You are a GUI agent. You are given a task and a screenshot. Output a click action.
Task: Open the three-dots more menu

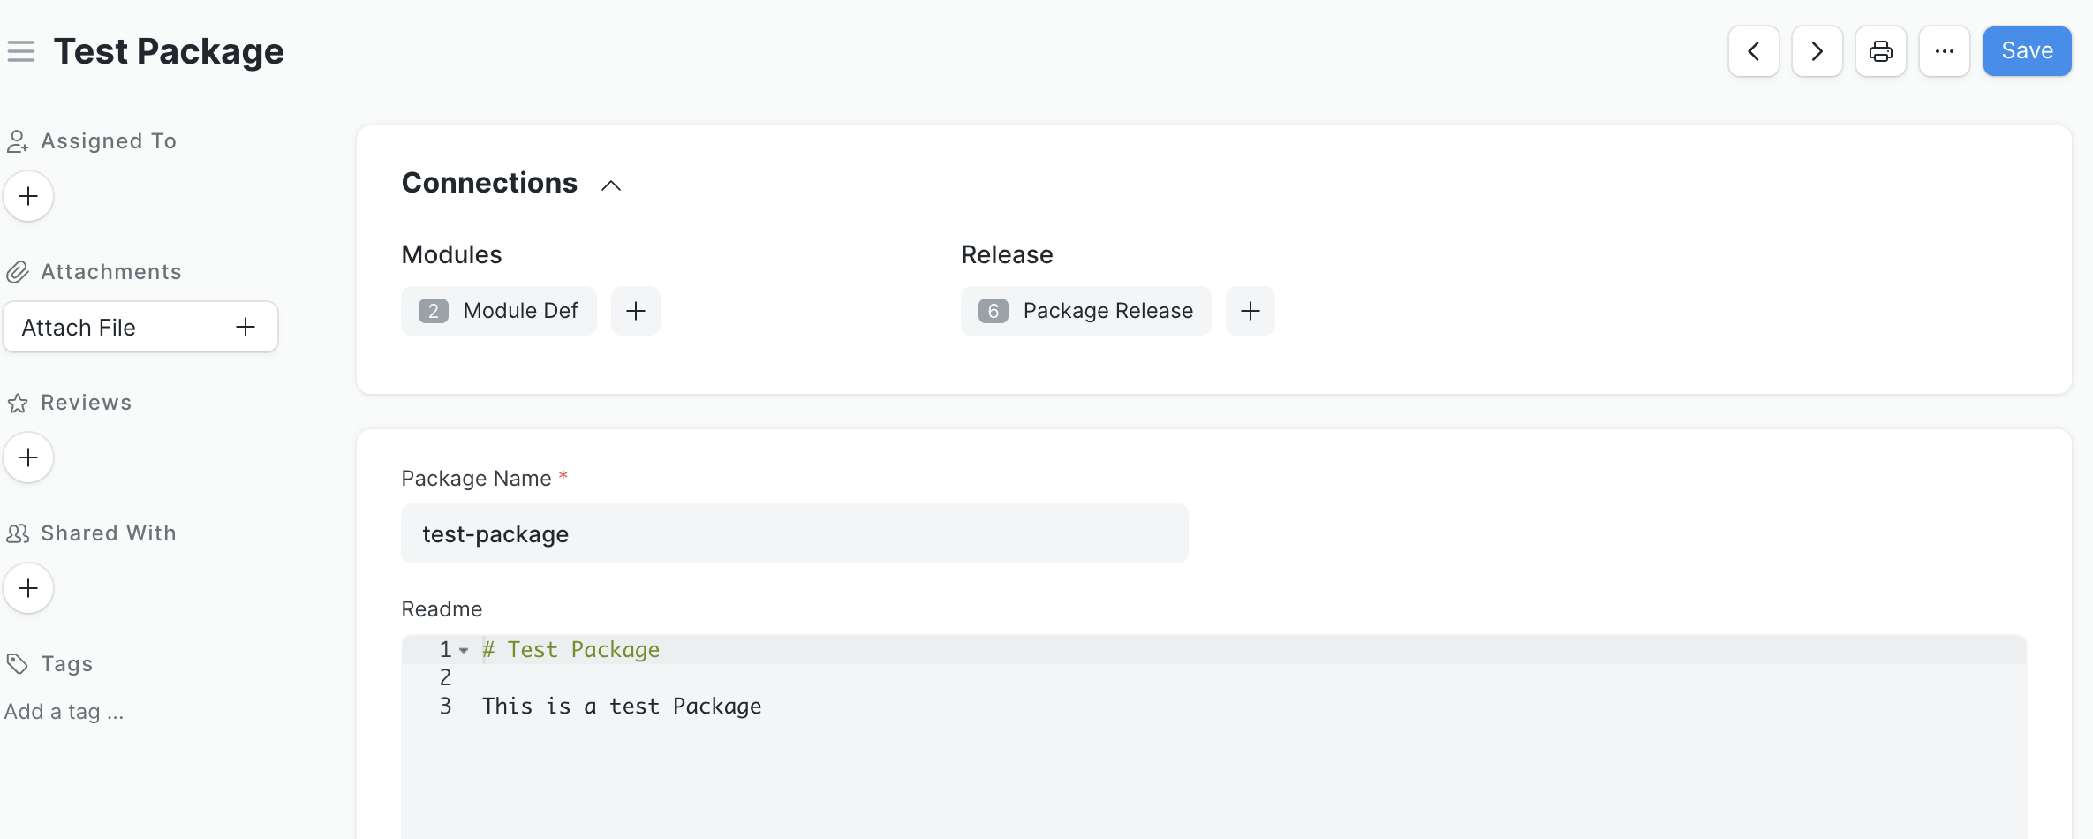1944,51
